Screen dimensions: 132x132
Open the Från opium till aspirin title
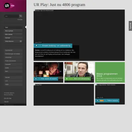(x=49, y=79)
